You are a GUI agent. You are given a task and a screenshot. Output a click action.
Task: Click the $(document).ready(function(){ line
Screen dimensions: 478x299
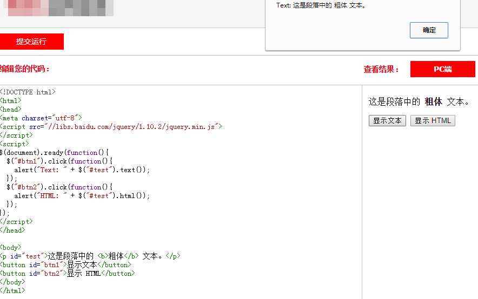pyautogui.click(x=54, y=152)
